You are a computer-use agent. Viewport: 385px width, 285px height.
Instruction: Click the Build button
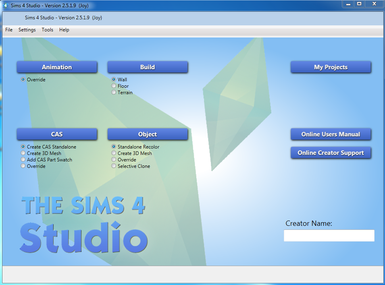coord(148,67)
